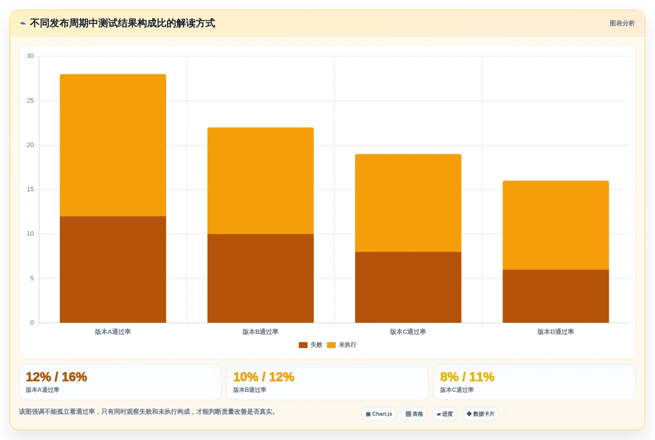
Task: Click the 版本A 未执行 orange bar segment
Action: [113, 145]
